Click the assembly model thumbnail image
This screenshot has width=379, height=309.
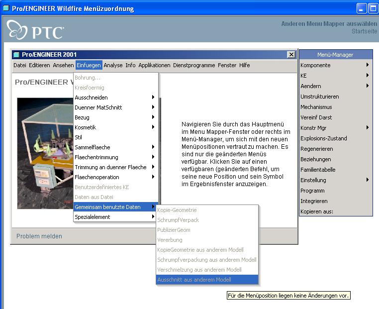(45, 153)
